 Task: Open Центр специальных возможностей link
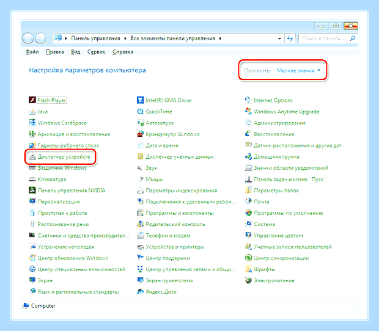pyautogui.click(x=81, y=269)
